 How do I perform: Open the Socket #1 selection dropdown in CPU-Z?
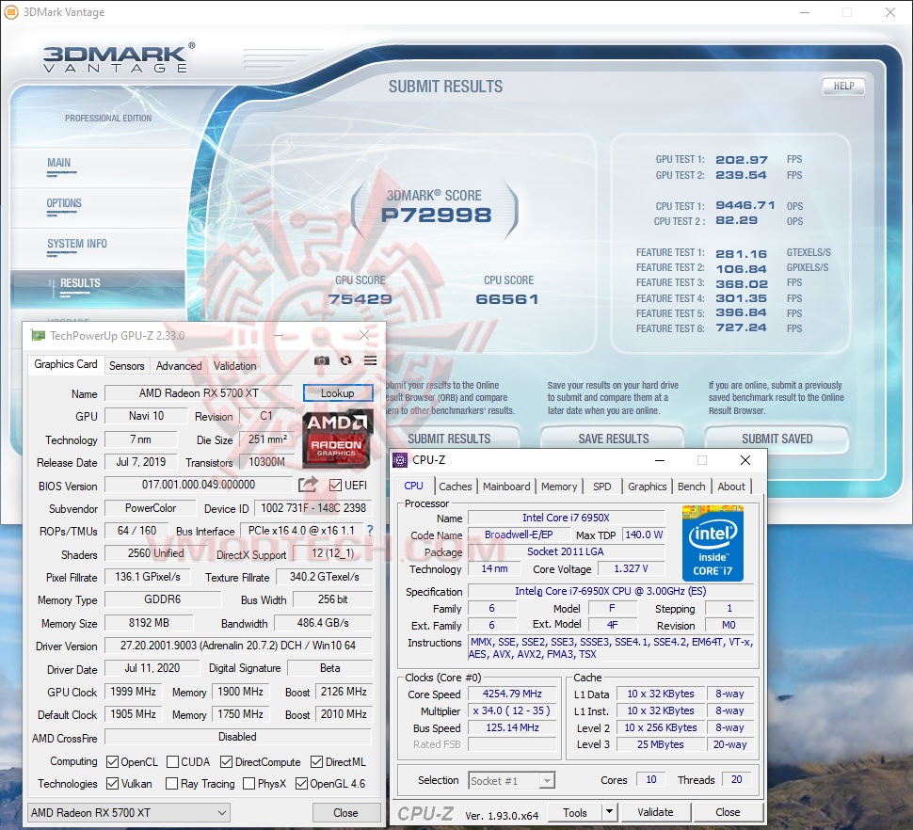click(512, 780)
